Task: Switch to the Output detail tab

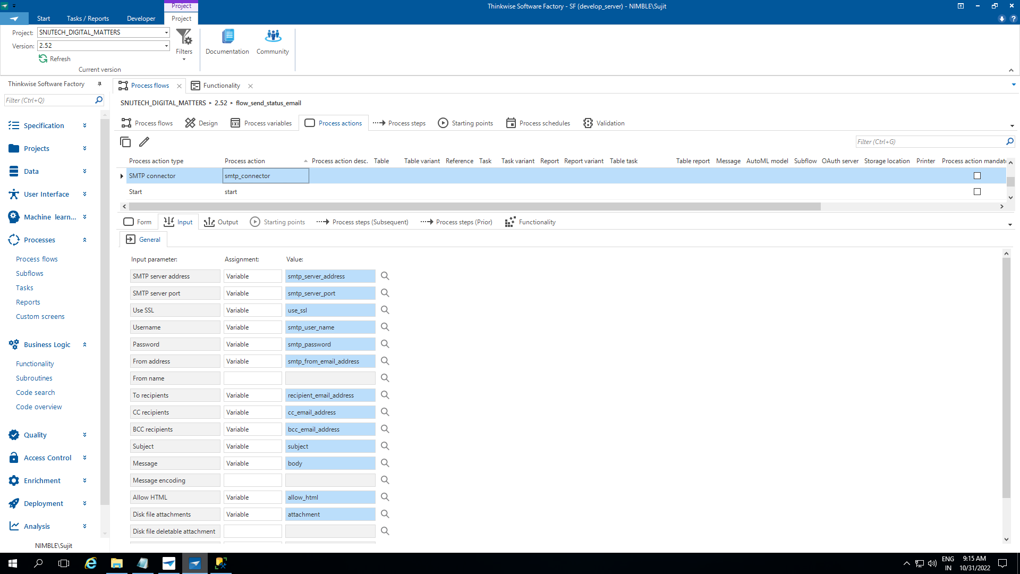Action: tap(221, 222)
